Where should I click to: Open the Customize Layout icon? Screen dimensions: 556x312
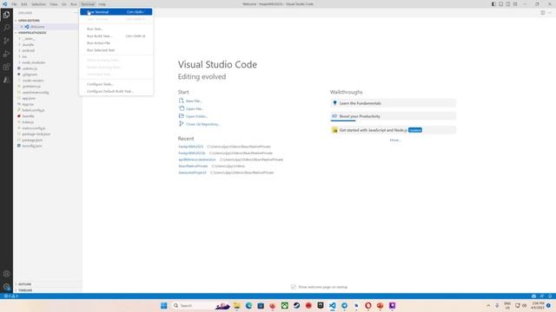click(515, 3)
